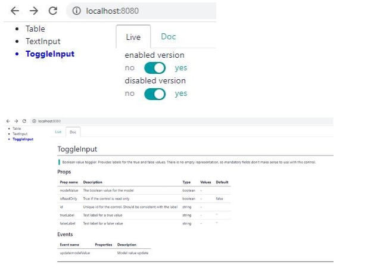Click the Props section heading

[64, 172]
